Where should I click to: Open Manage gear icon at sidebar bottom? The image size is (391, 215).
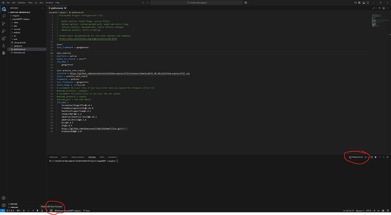[x=4, y=205]
